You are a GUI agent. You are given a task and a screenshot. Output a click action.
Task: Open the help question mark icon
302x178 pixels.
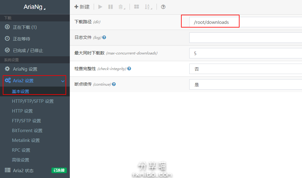coord(163,7)
